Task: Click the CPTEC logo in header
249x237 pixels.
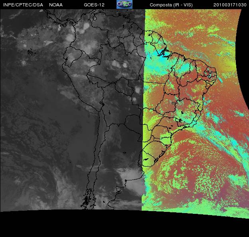Action: point(125,4)
